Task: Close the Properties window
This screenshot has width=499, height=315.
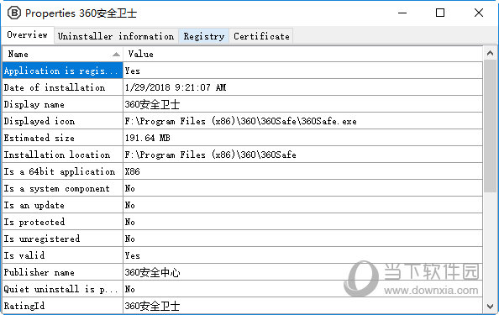Action: tap(479, 13)
